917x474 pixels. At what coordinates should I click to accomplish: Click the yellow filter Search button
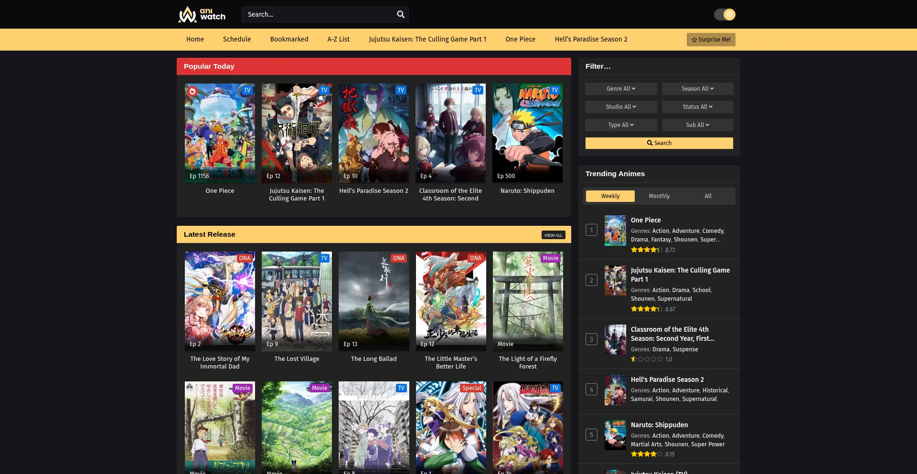[x=659, y=143]
